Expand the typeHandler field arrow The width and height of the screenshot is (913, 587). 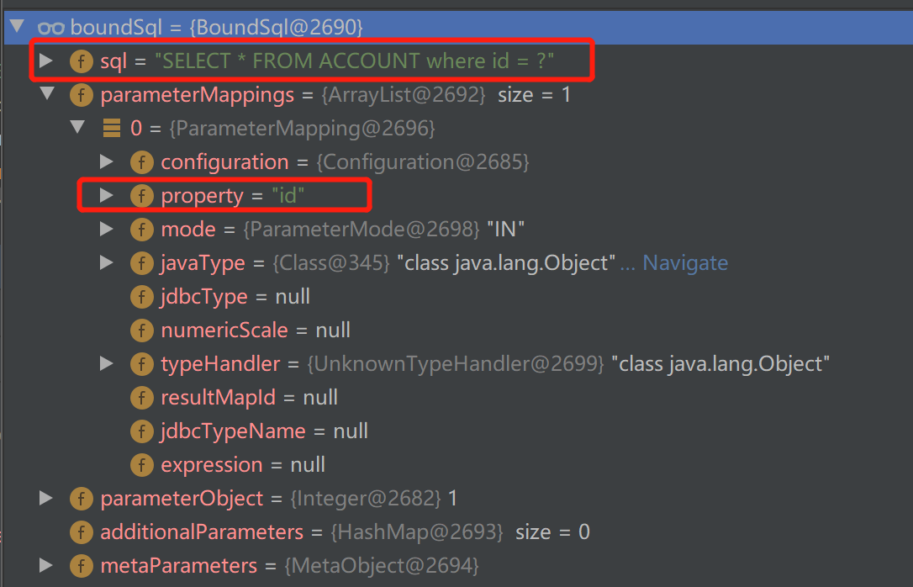click(x=107, y=363)
